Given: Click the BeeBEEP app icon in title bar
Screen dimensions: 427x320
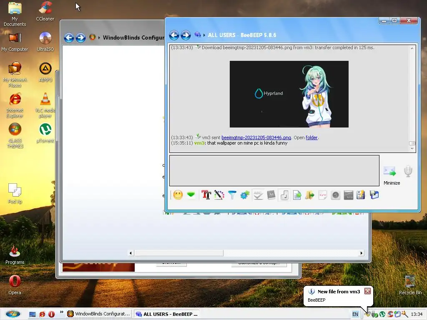Looking at the screenshot, I should pyautogui.click(x=197, y=35).
